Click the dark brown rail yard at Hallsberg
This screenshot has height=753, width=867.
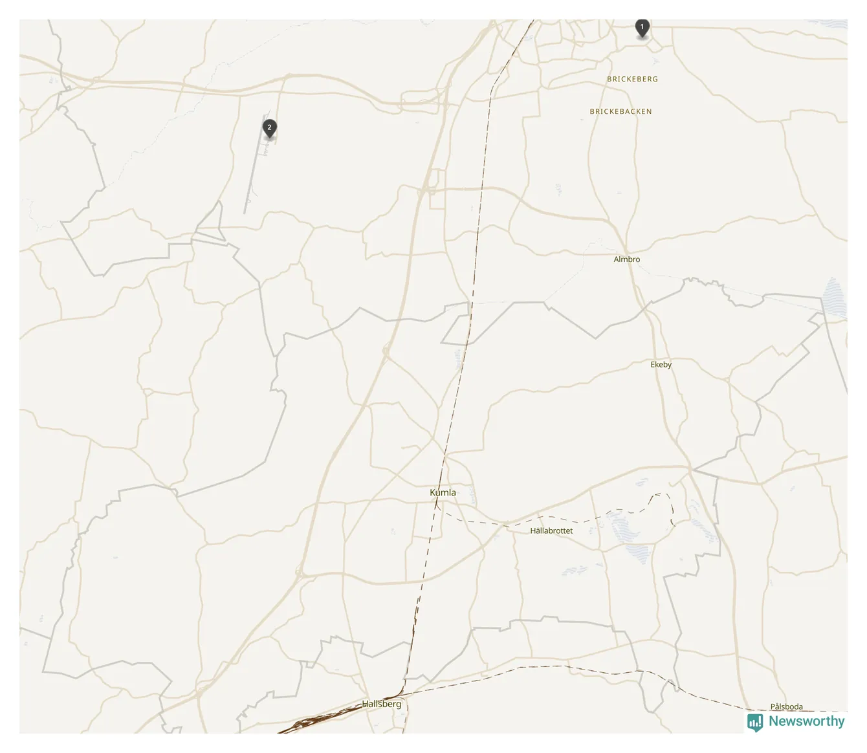click(320, 720)
